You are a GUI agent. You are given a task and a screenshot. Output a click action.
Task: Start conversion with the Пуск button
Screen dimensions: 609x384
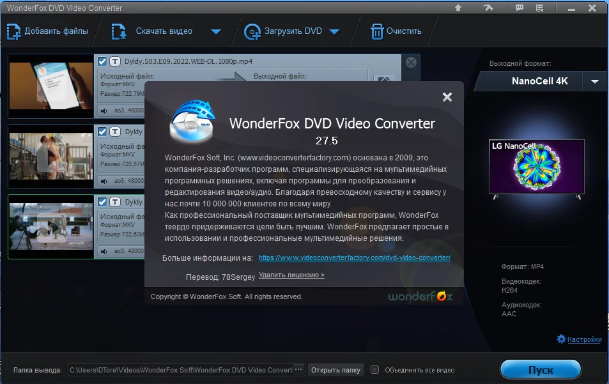pos(541,370)
